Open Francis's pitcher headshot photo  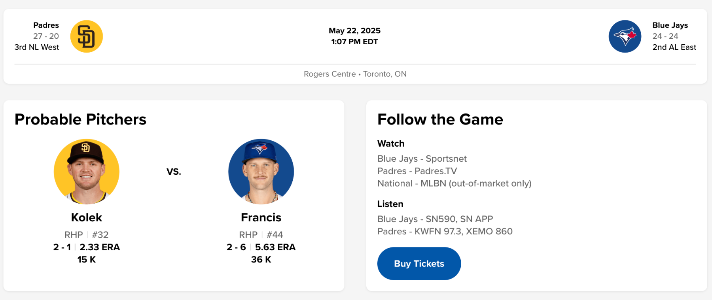pos(261,172)
